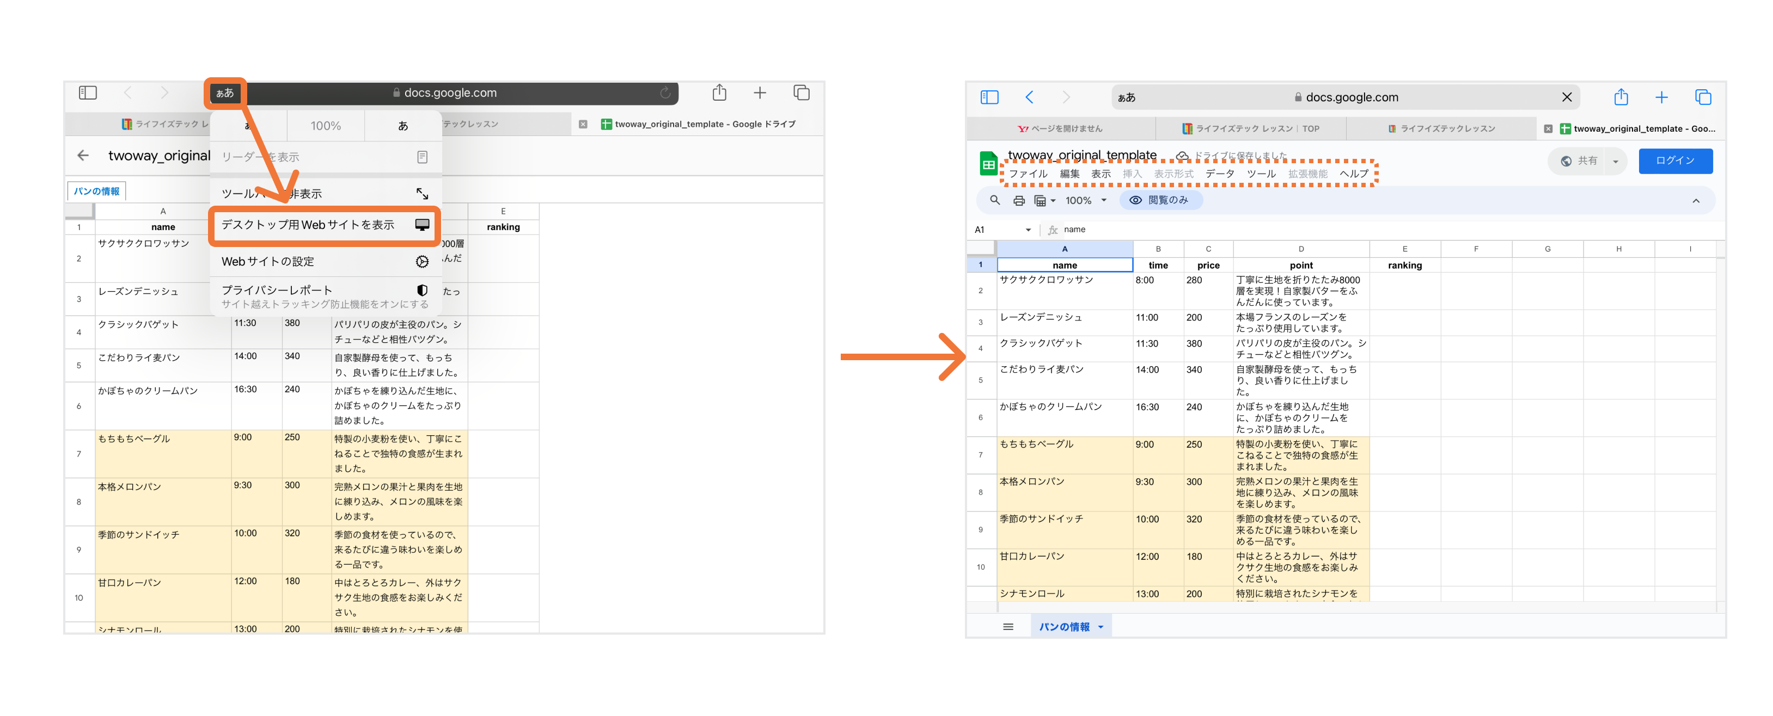
Task: Click the 共有 share button
Action: tap(1580, 161)
